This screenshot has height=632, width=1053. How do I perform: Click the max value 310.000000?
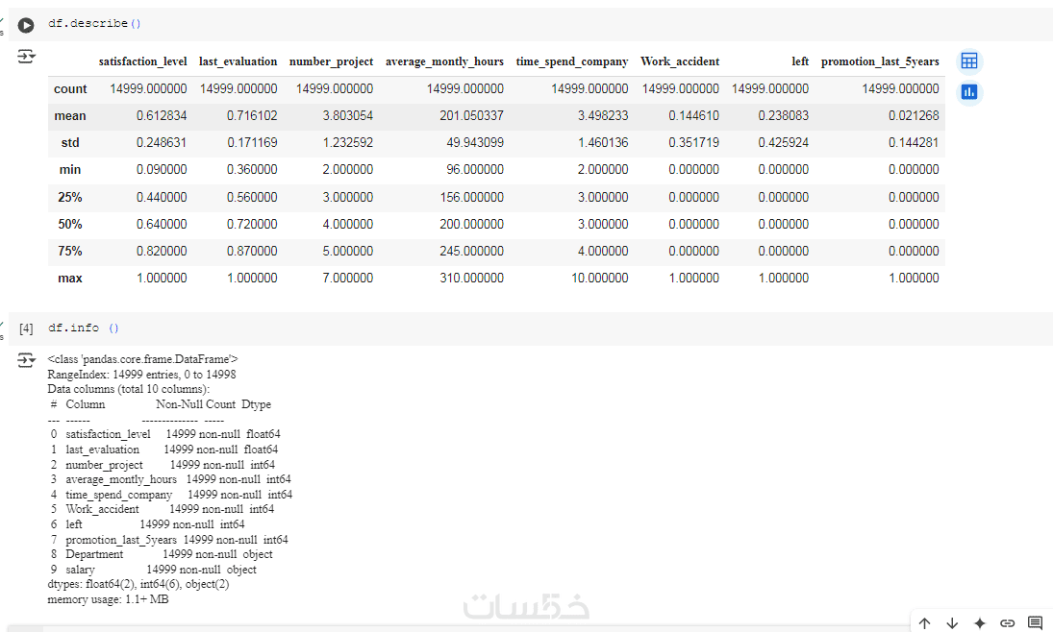pos(471,278)
